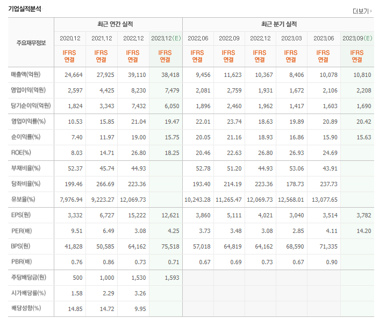The width and height of the screenshot is (379, 318).
Task: Click the 2020.12 column header
Action: pos(70,38)
